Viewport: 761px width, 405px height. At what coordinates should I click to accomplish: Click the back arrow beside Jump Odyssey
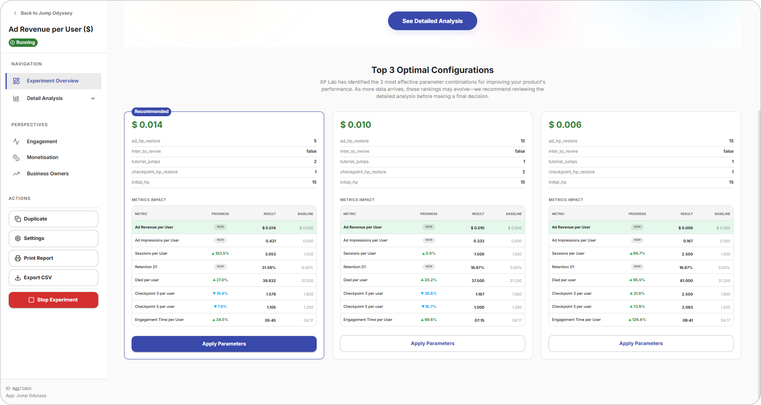point(15,13)
